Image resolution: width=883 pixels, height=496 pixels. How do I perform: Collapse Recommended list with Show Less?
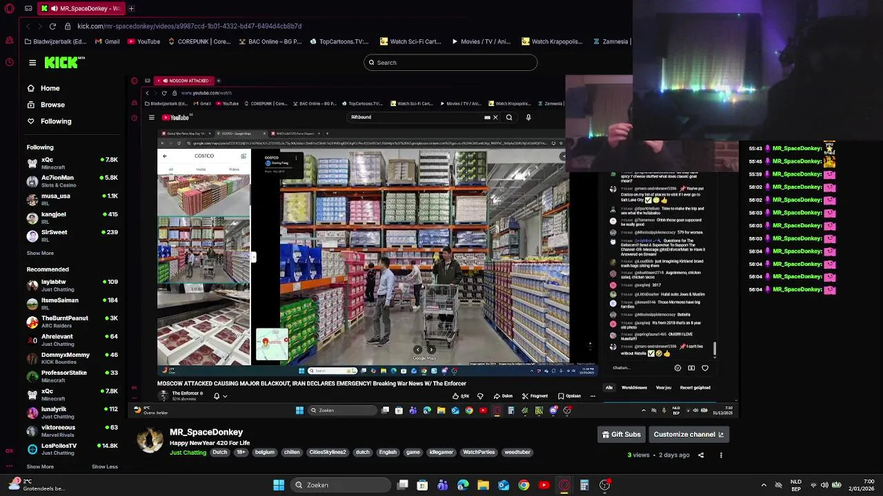click(x=105, y=466)
